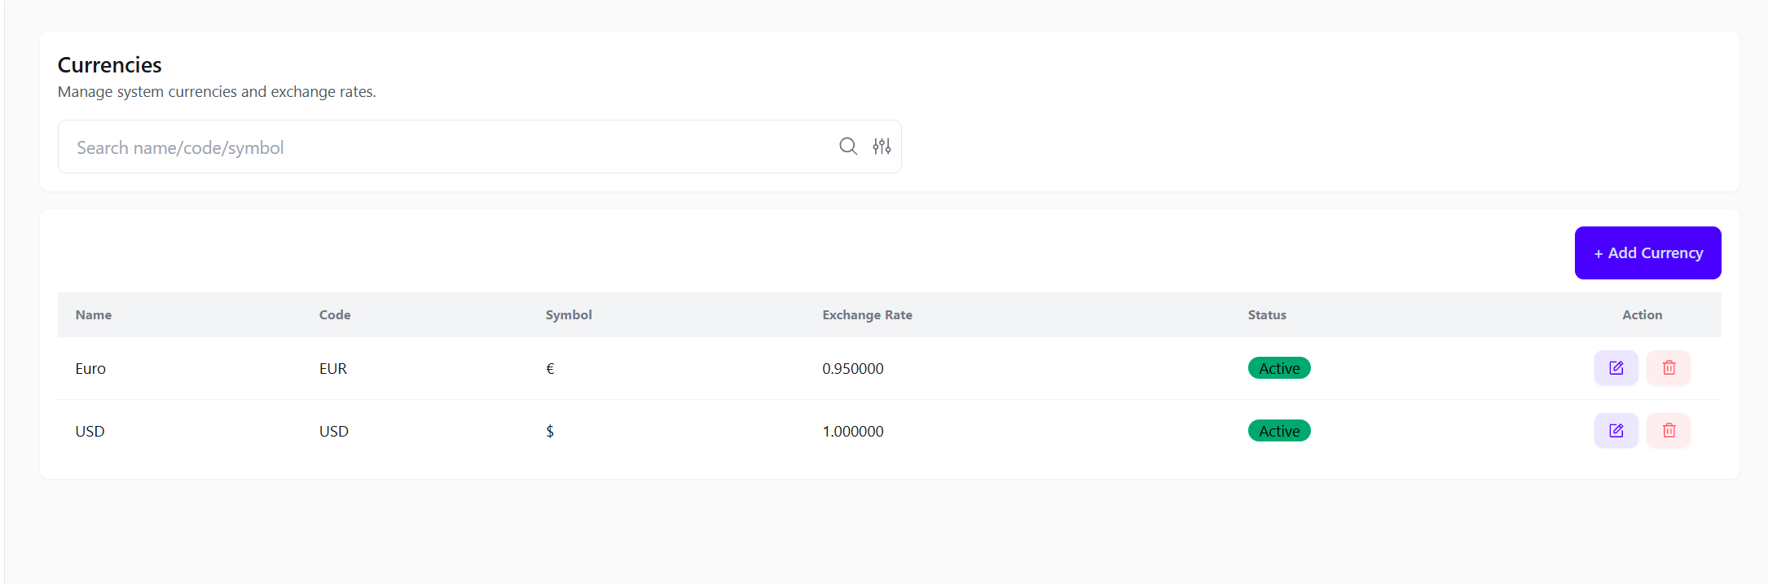Select the 0.950000 exchange rate value
The width and height of the screenshot is (1768, 584).
(853, 369)
